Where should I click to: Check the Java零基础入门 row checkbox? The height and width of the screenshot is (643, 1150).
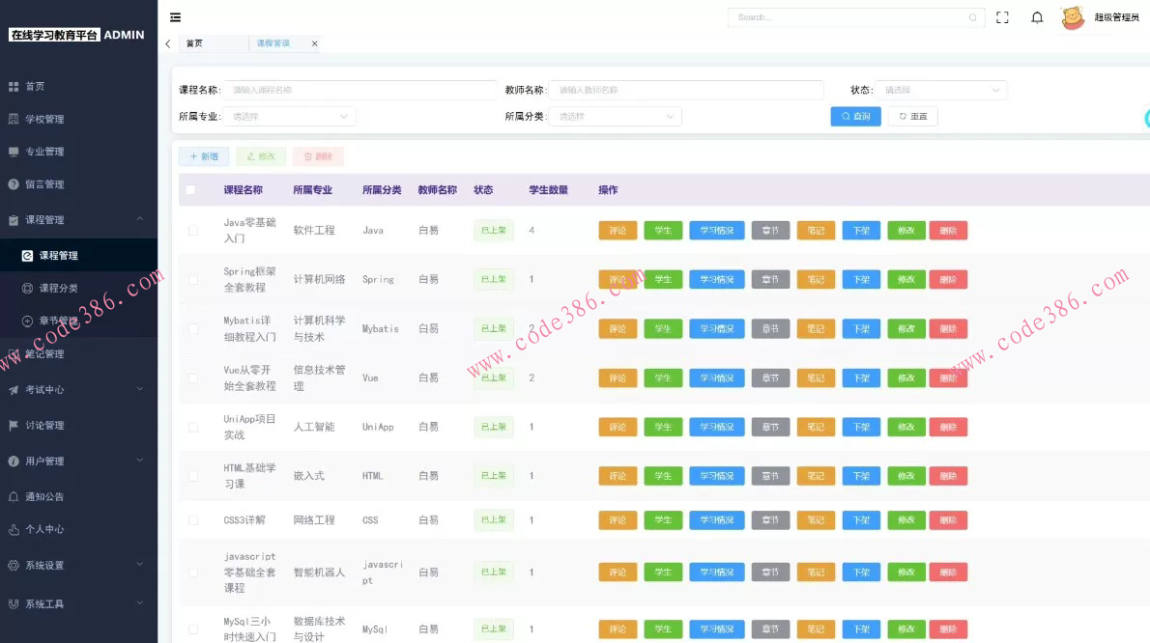(193, 230)
